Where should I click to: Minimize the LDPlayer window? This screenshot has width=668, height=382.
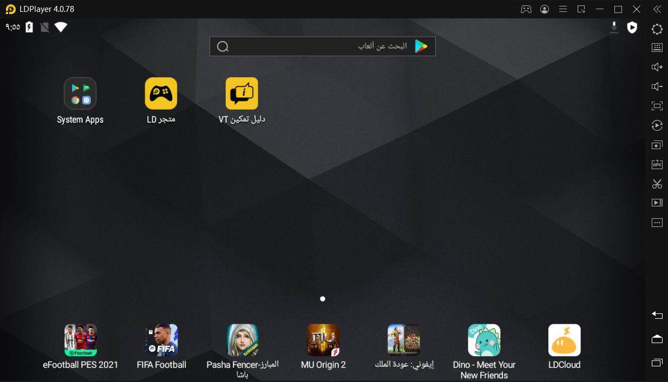599,9
